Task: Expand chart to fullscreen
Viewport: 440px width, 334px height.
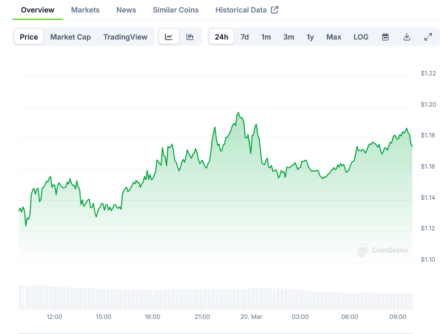Action: click(428, 37)
